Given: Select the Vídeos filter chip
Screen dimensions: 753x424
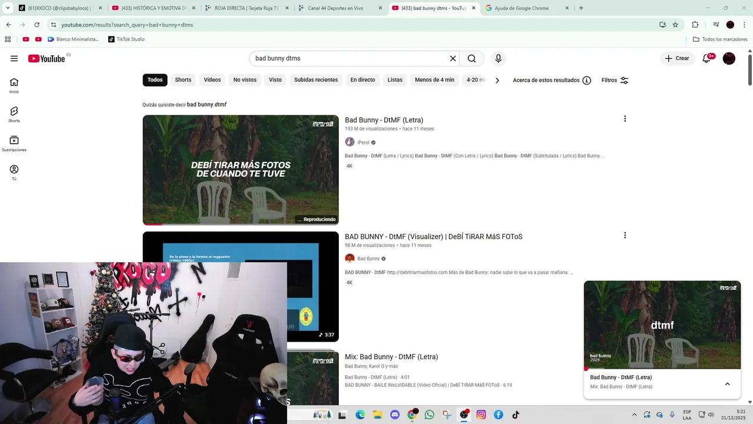Looking at the screenshot, I should point(212,80).
